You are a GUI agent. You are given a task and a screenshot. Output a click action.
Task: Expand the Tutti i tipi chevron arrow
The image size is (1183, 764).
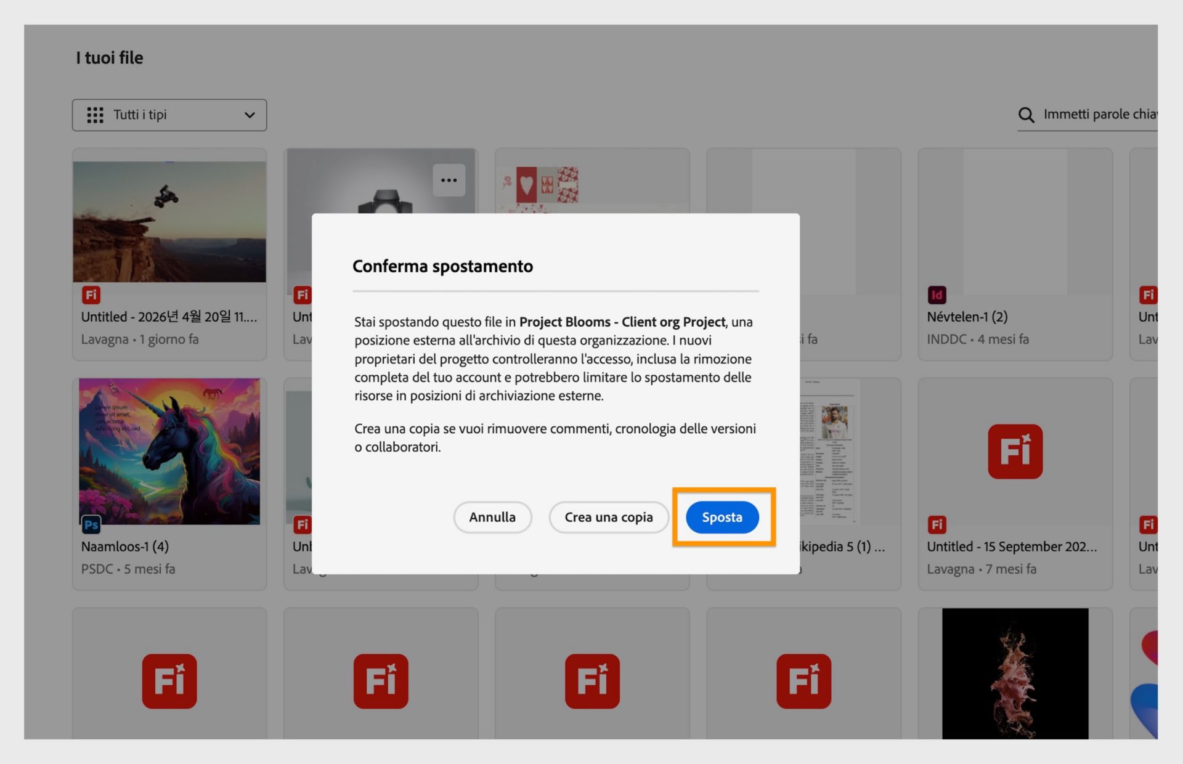coord(250,115)
